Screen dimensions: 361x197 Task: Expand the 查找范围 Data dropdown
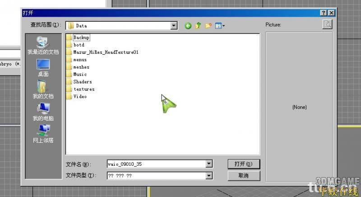pyautogui.click(x=174, y=26)
